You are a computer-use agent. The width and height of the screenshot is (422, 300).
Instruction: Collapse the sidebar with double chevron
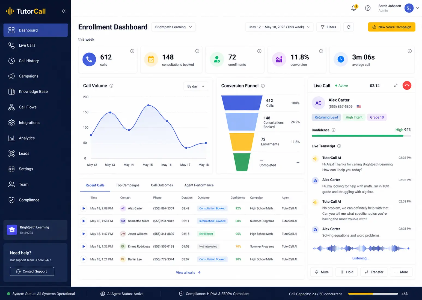click(64, 11)
